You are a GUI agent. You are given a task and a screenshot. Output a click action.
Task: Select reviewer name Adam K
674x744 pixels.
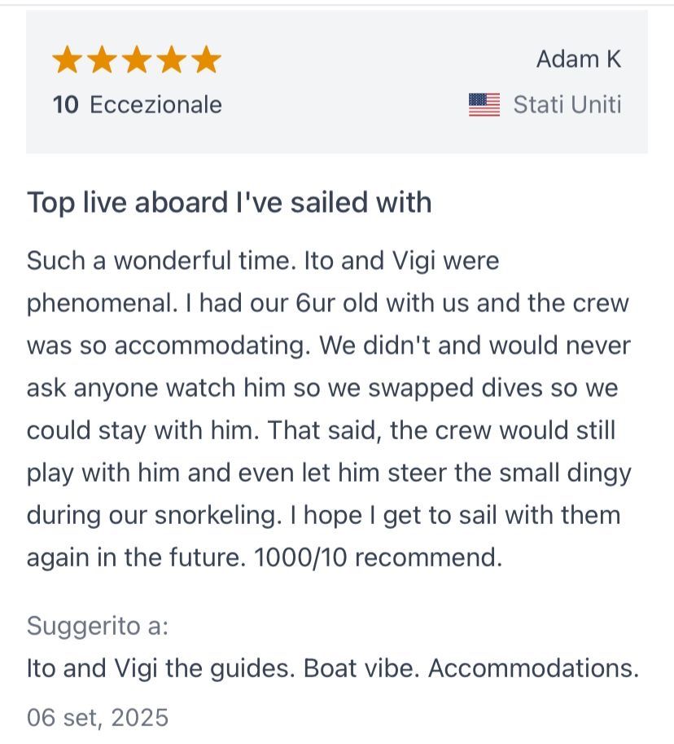578,59
